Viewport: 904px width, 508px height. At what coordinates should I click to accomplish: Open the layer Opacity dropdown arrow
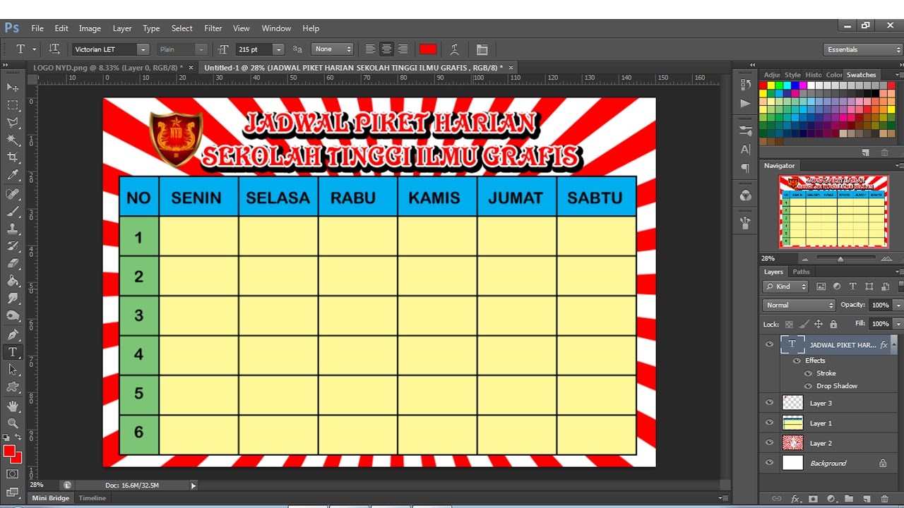pos(898,305)
